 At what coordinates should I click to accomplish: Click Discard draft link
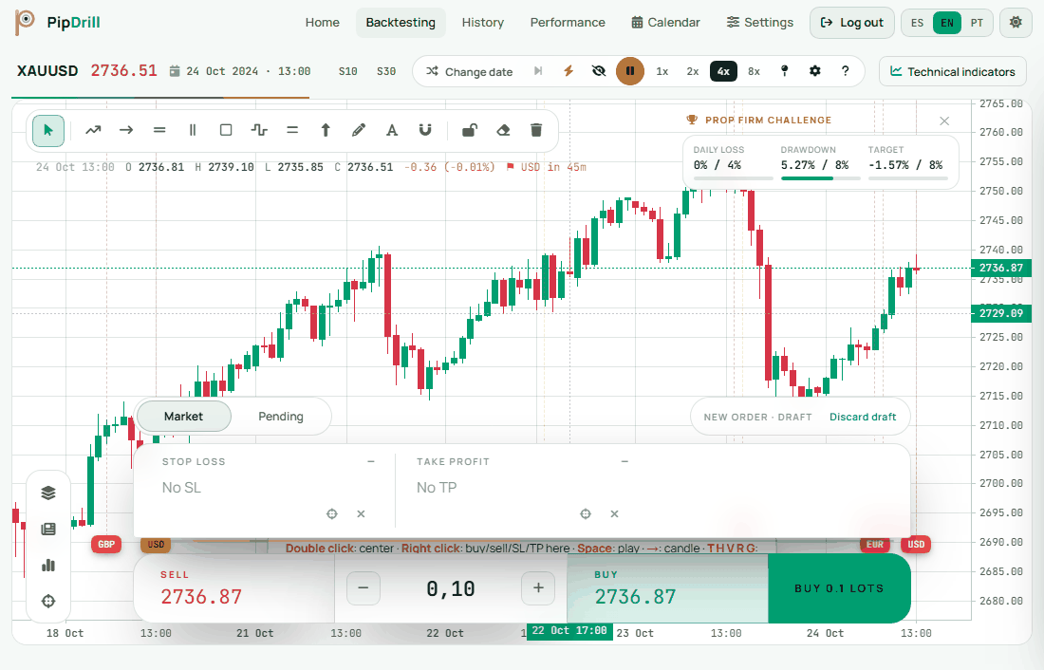pos(863,417)
